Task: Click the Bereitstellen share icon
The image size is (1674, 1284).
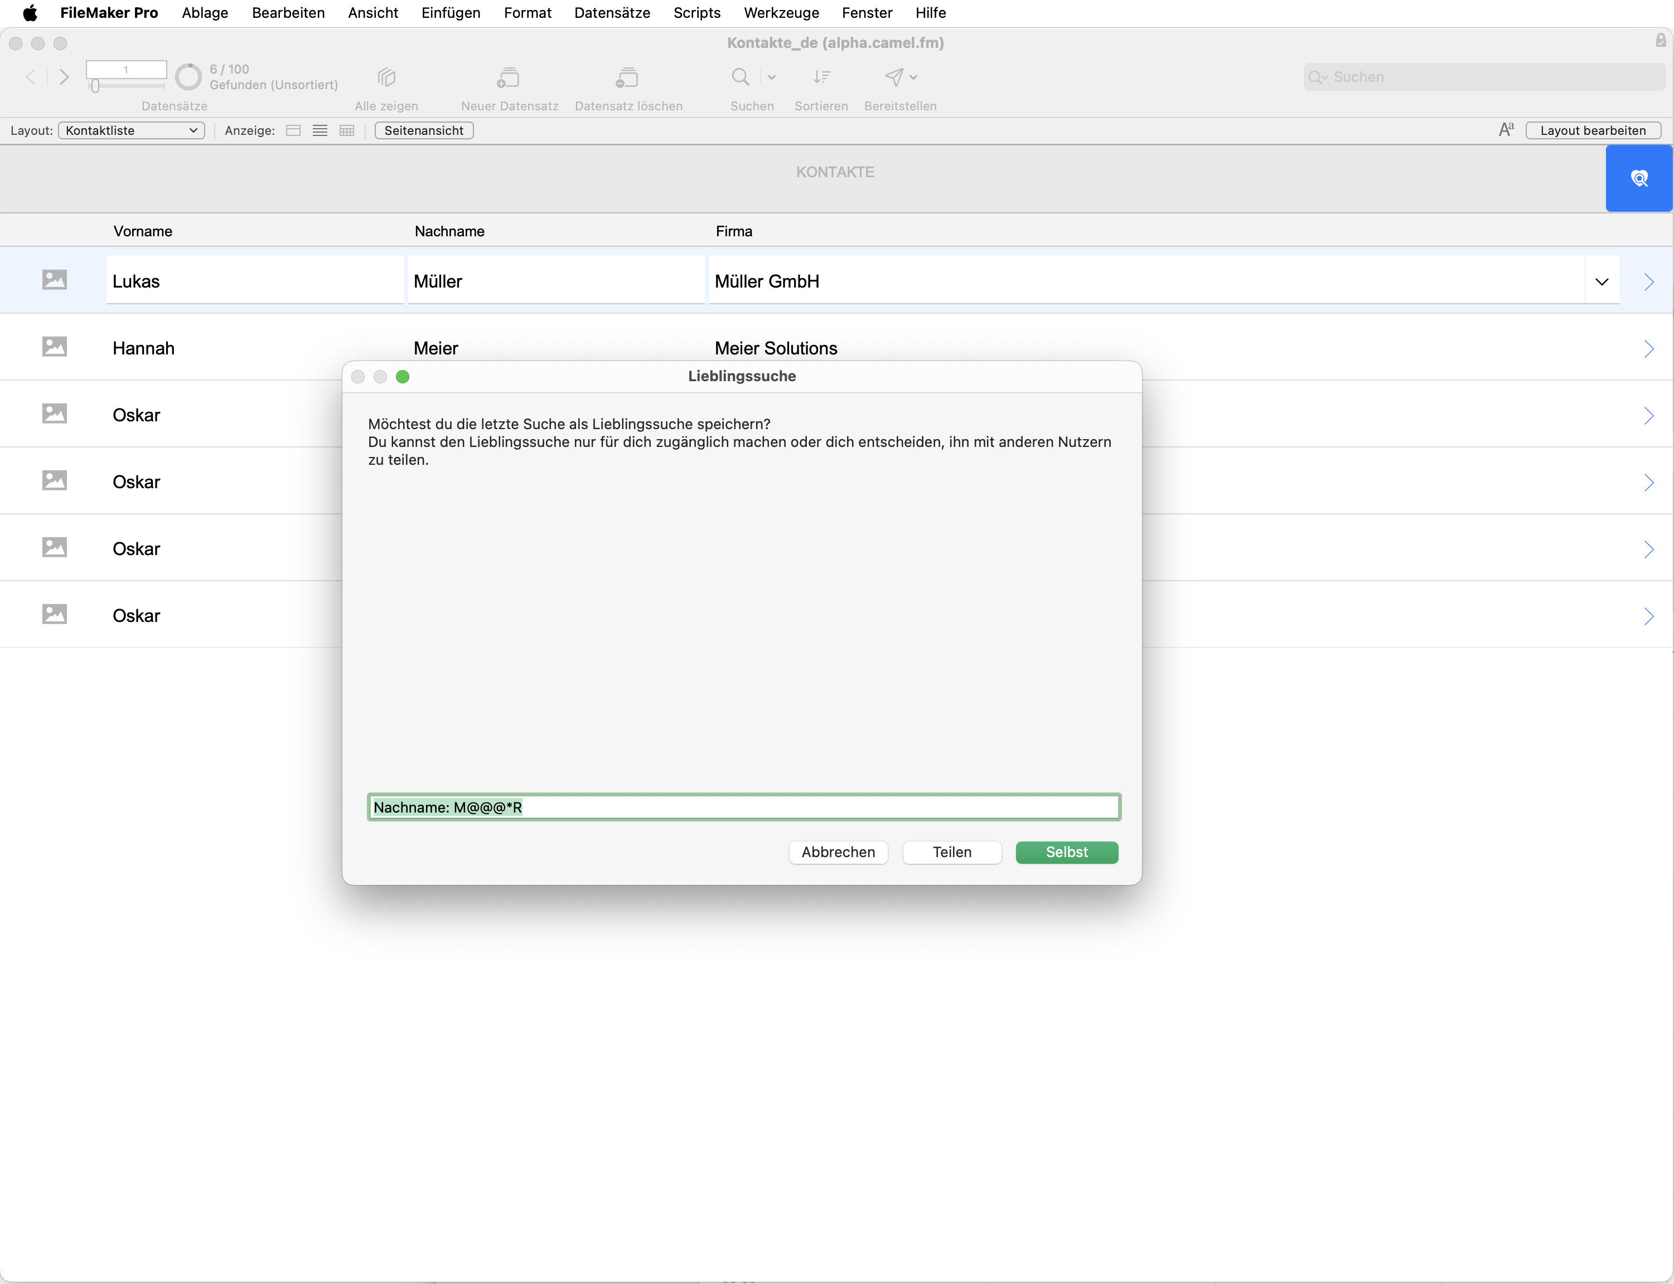Action: 893,76
